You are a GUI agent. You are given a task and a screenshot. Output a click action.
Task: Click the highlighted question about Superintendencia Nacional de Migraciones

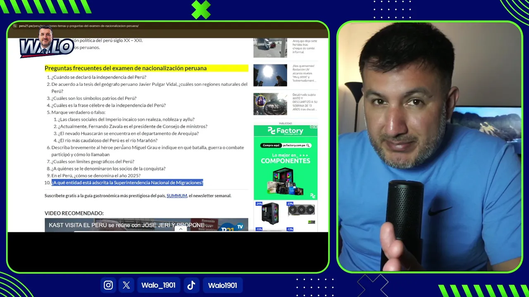(127, 182)
